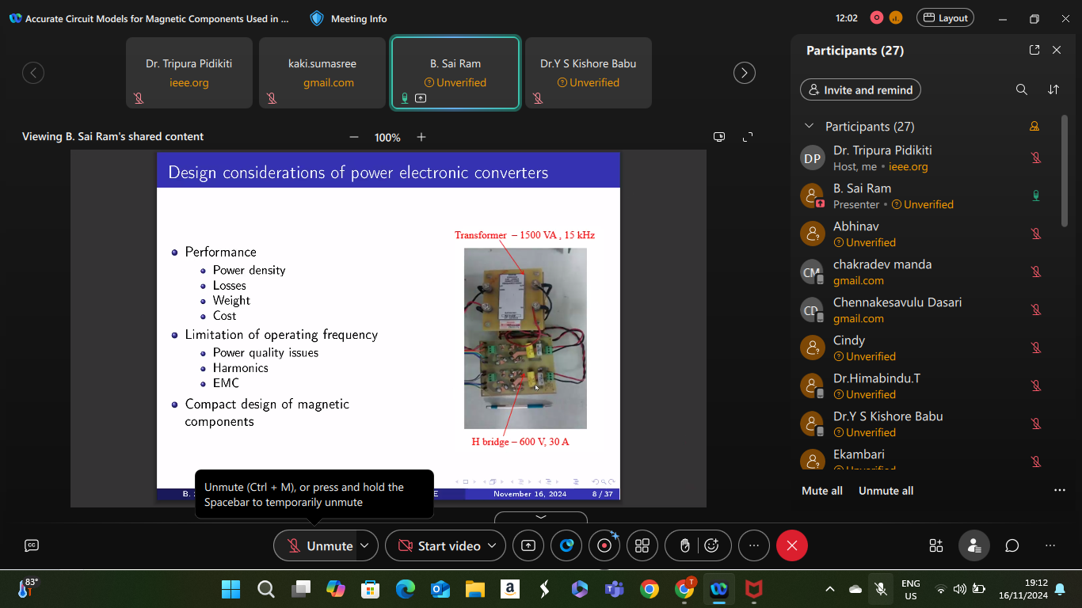Unmute your microphone
This screenshot has height=608, width=1082.
319,545
